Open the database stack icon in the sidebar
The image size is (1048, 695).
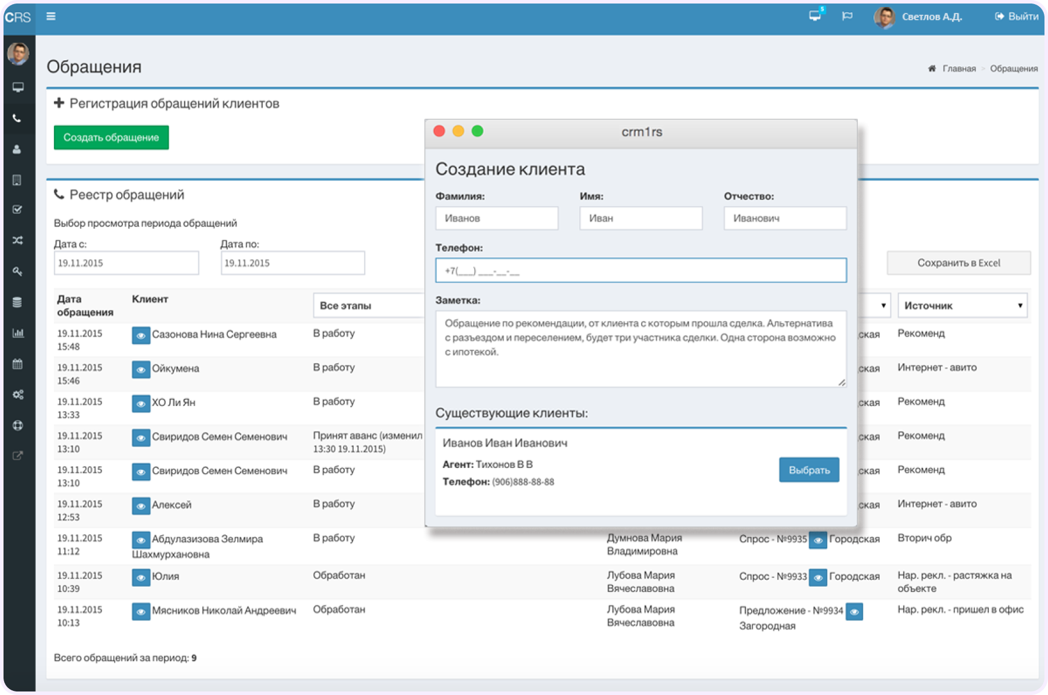(18, 302)
